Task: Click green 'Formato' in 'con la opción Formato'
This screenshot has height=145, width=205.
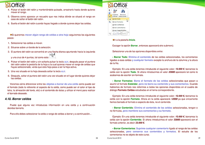Action: coord(135,99)
